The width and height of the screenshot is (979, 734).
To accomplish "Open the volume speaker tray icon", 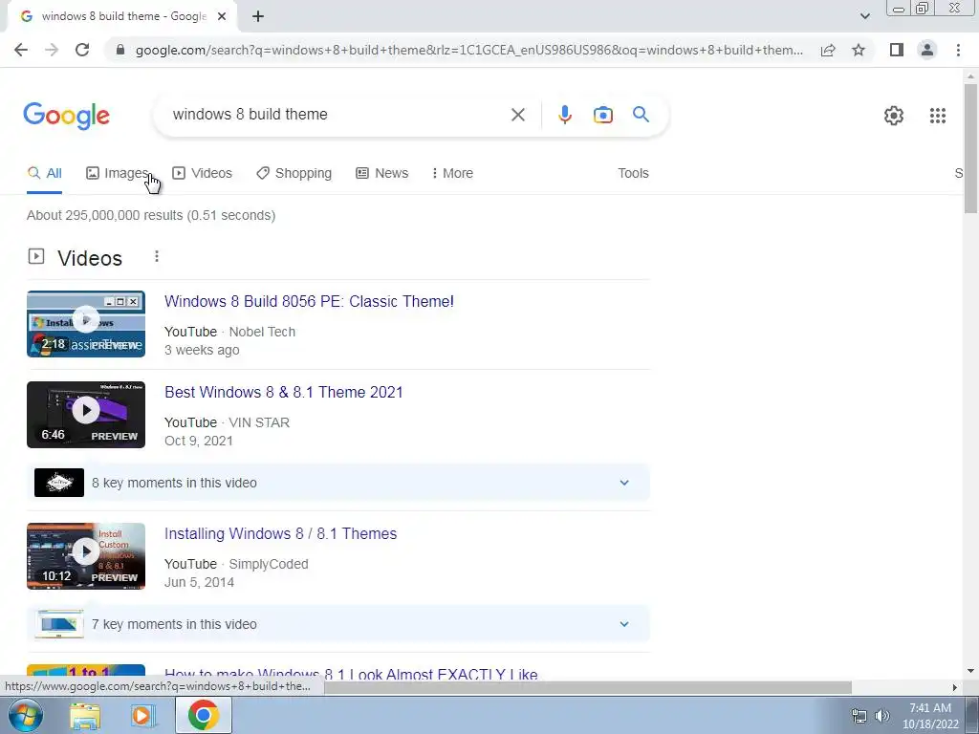I will 882,716.
